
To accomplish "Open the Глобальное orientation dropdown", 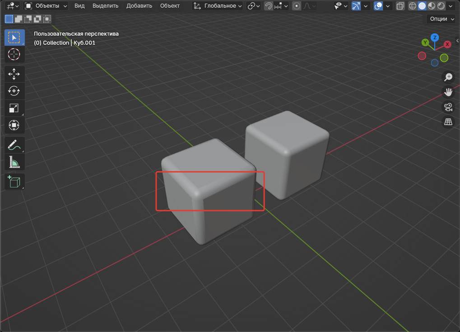I will (218, 5).
